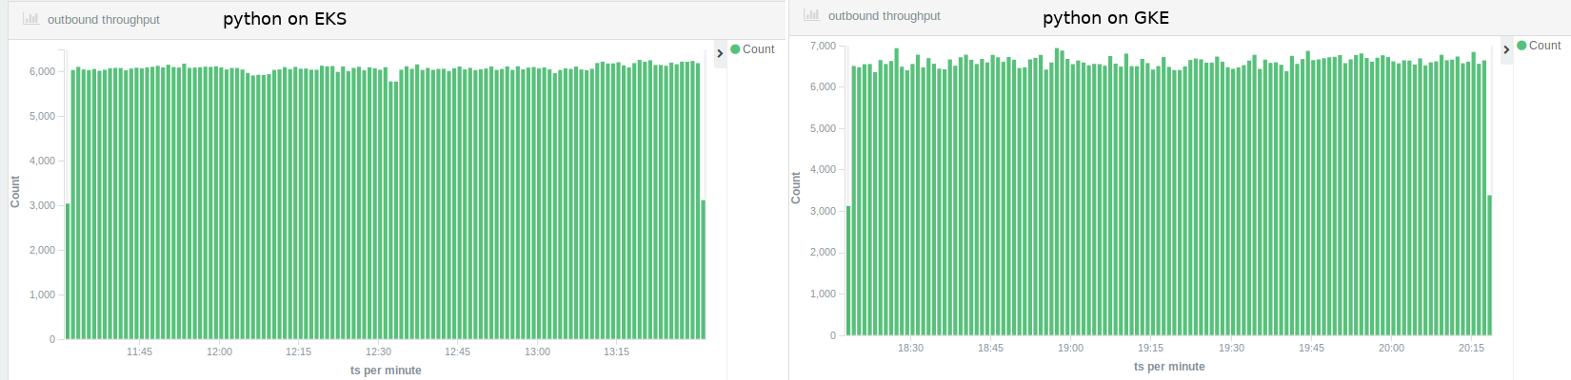This screenshot has width=1571, height=380.
Task: Collapse the legend on the GKE chart
Action: point(1506,49)
